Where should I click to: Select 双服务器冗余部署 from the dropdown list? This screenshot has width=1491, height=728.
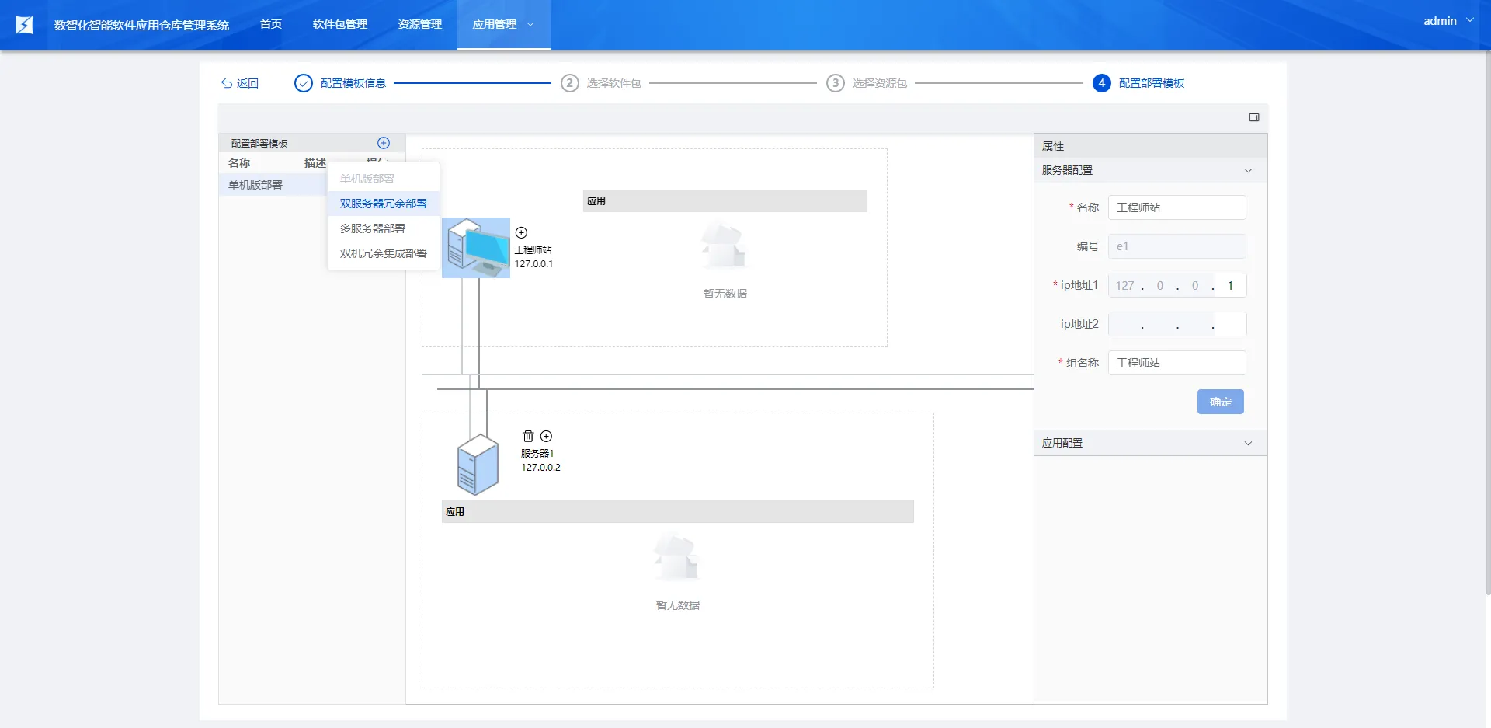pyautogui.click(x=383, y=204)
